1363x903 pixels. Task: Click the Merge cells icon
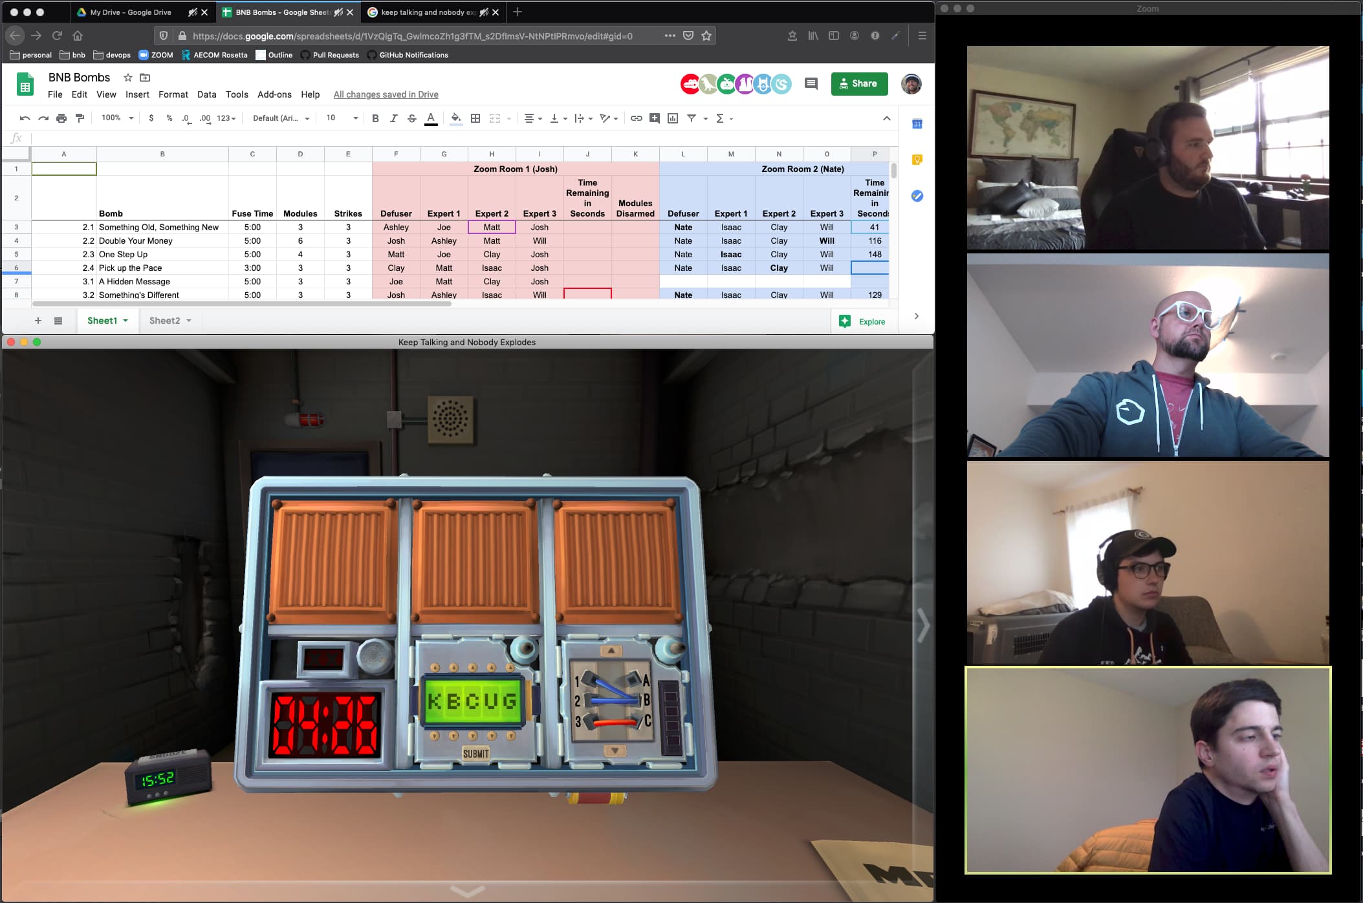point(495,118)
